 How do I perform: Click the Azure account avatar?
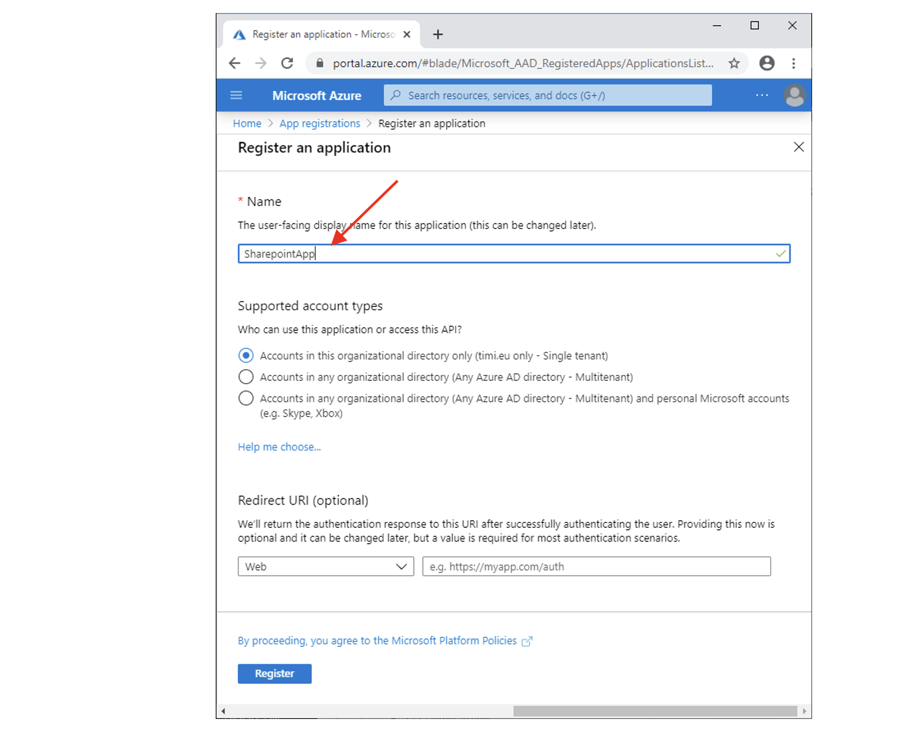pyautogui.click(x=794, y=96)
